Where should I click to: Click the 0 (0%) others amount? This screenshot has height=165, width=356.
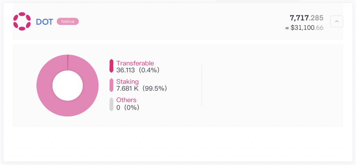coord(128,107)
